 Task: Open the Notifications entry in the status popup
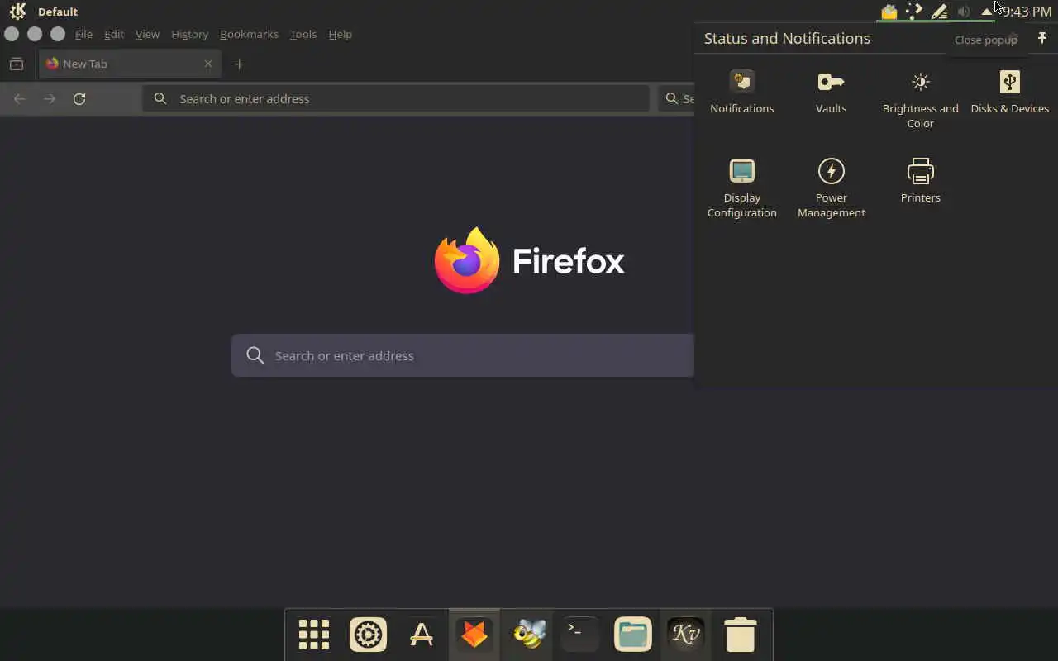(741, 92)
